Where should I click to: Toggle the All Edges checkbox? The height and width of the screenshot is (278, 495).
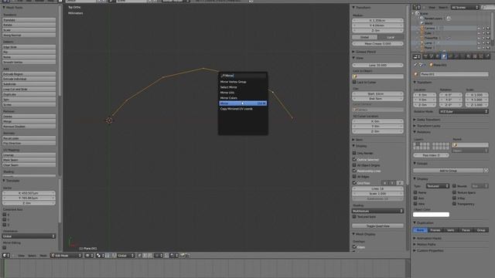coord(354,177)
